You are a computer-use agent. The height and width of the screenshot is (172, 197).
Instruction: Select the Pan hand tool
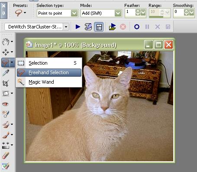(x=6, y=42)
